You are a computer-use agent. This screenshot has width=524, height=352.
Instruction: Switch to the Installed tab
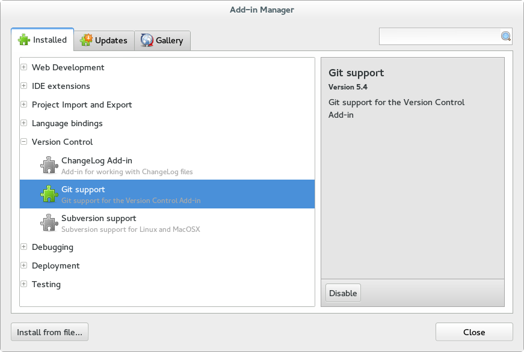click(43, 40)
